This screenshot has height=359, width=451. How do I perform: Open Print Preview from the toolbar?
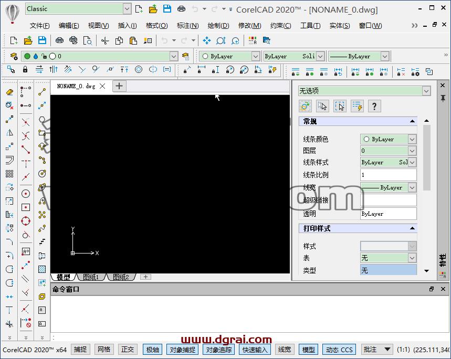88,40
